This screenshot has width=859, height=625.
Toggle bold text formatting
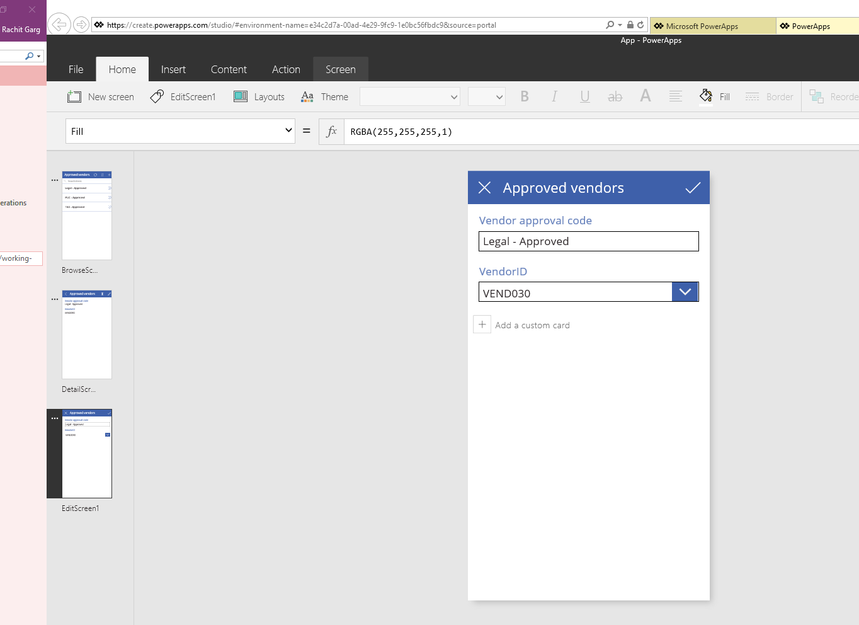[524, 96]
